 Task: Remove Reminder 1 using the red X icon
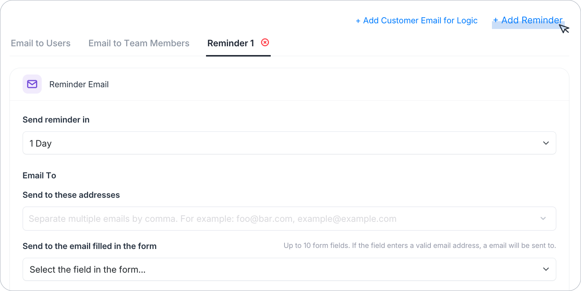[x=265, y=42]
